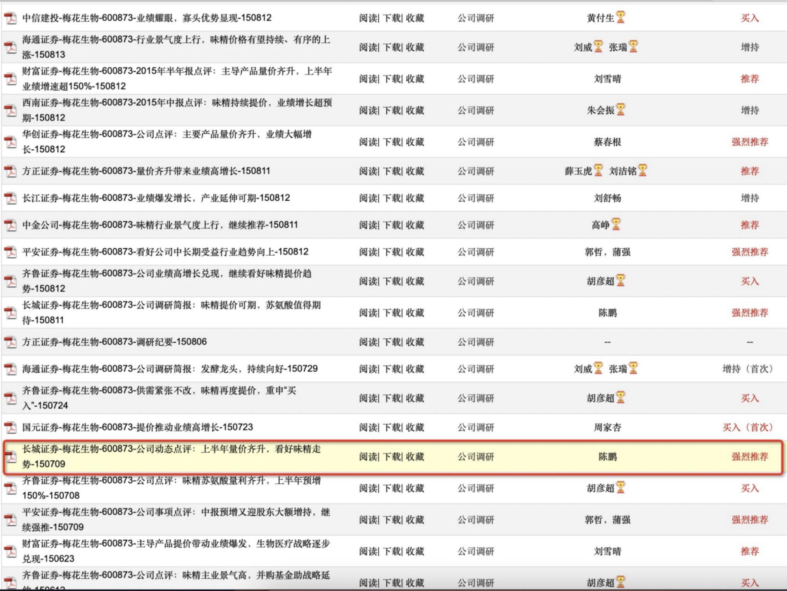Click the trophy icon next to 黄付生
Image resolution: width=787 pixels, height=591 pixels.
pos(621,17)
